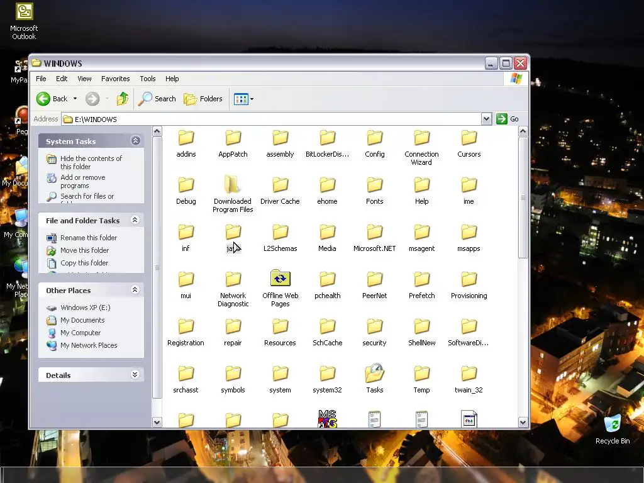The height and width of the screenshot is (483, 644).
Task: Select the twain_32 folder icon
Action: (x=469, y=374)
